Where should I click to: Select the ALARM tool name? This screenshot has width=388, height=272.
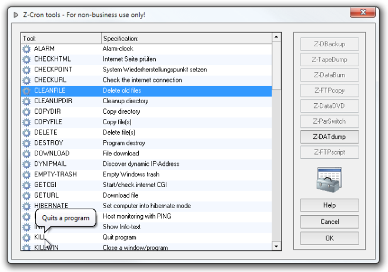coord(44,49)
